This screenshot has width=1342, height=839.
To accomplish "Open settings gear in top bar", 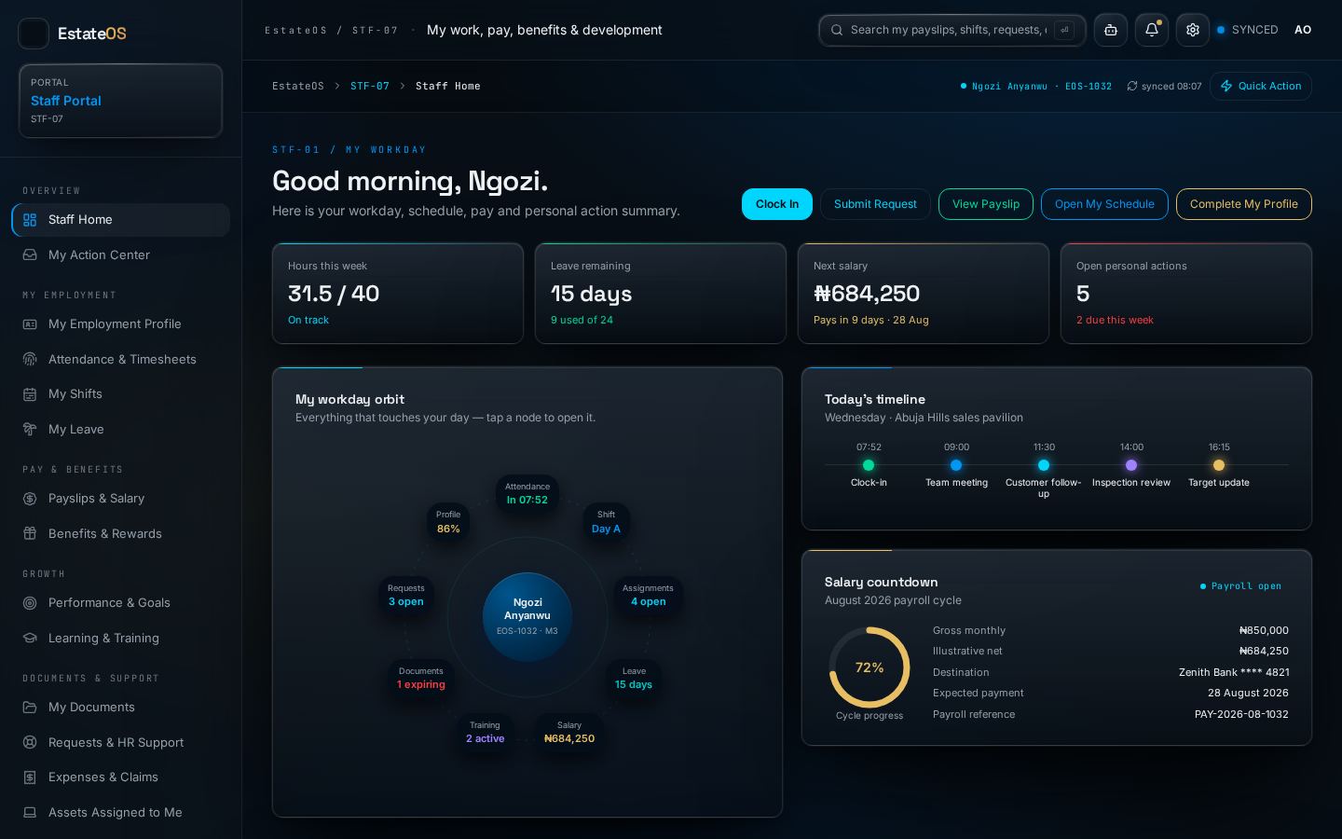I will click(1193, 30).
